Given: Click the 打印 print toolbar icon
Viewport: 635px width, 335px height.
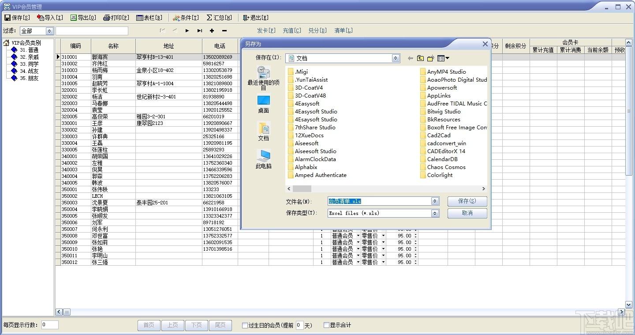Looking at the screenshot, I should tap(107, 18).
